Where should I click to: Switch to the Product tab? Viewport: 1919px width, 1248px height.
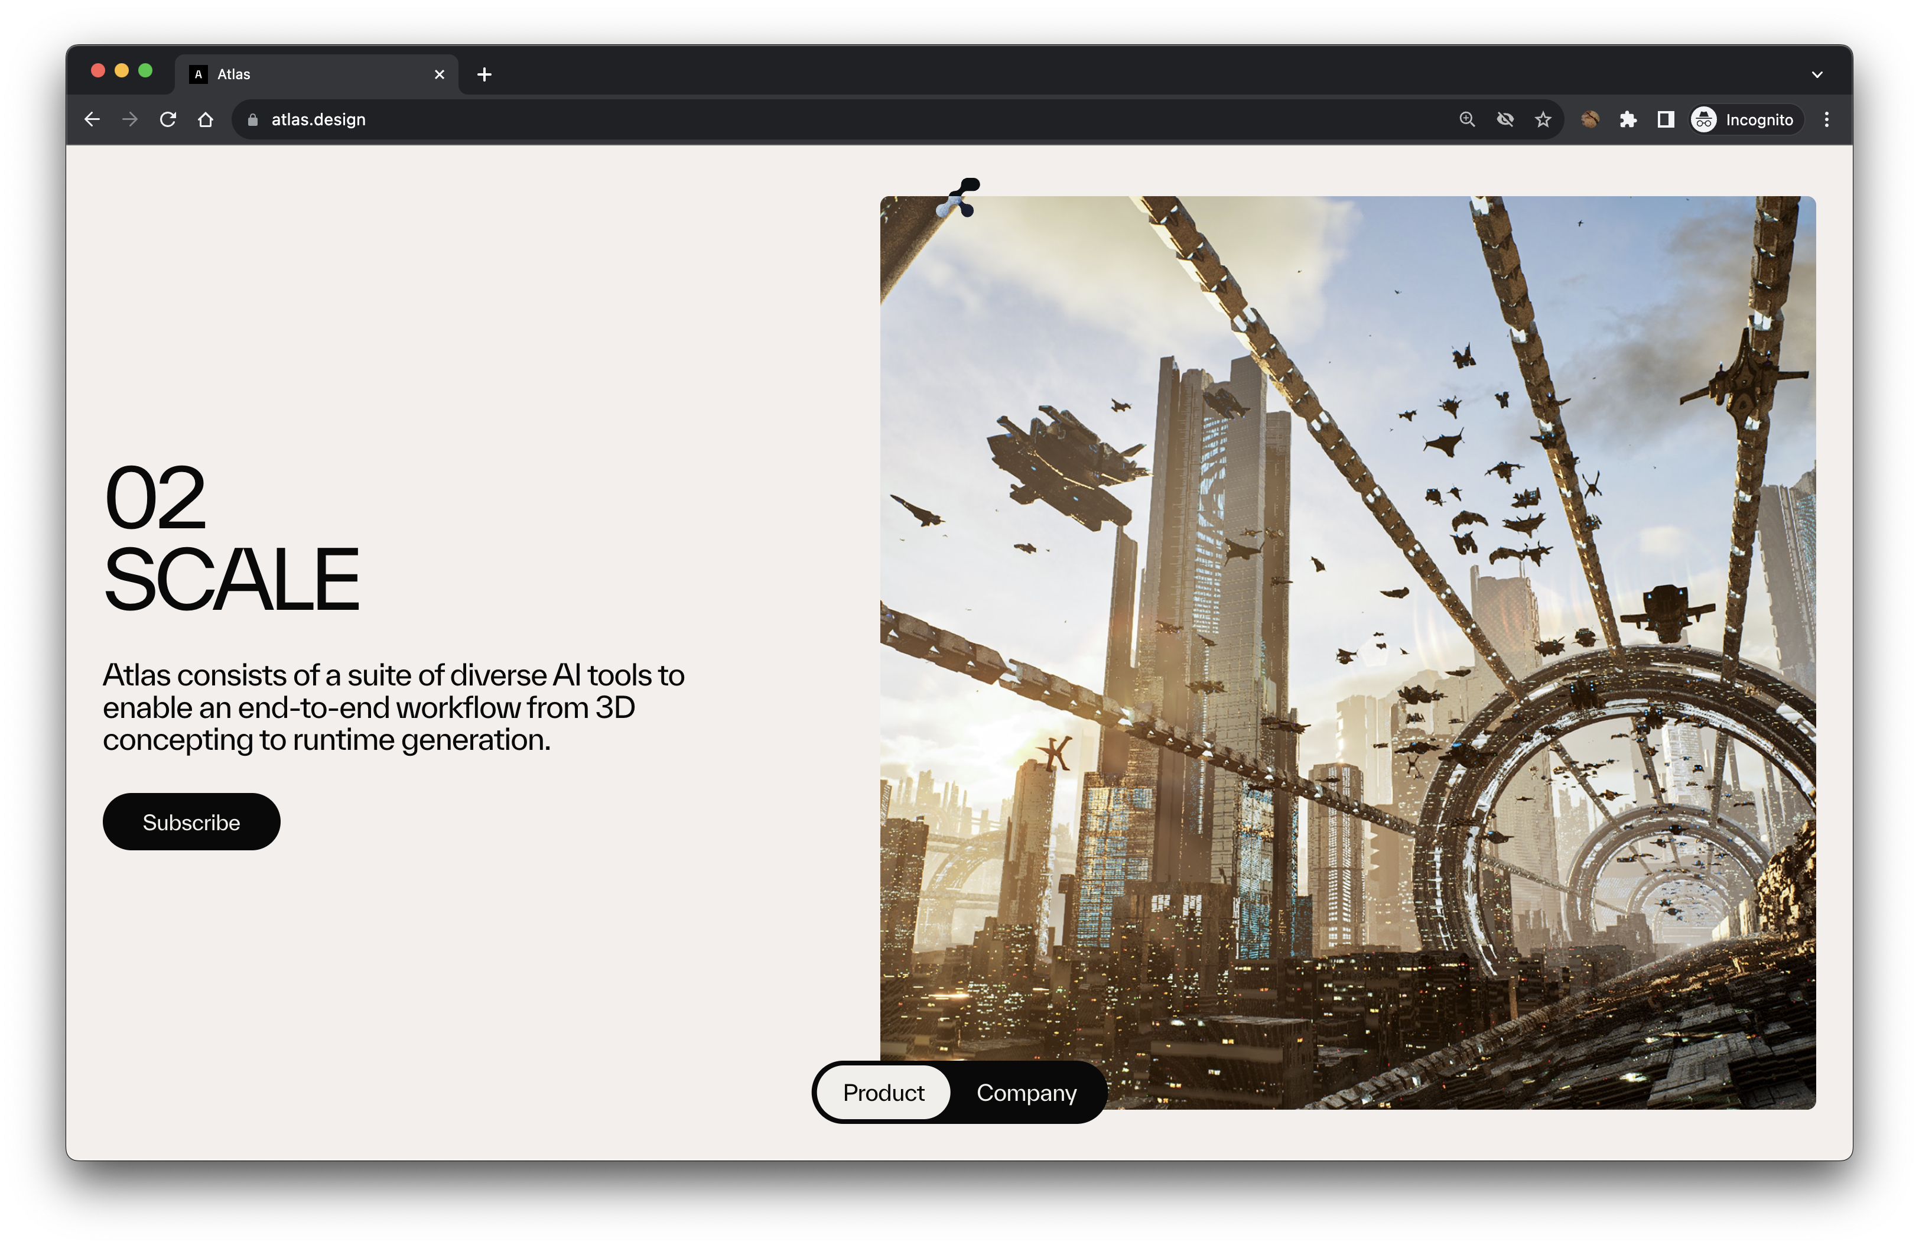point(883,1093)
